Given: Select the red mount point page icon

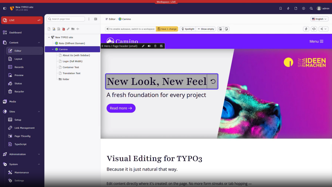Looking at the screenshot, I should 63,29.
